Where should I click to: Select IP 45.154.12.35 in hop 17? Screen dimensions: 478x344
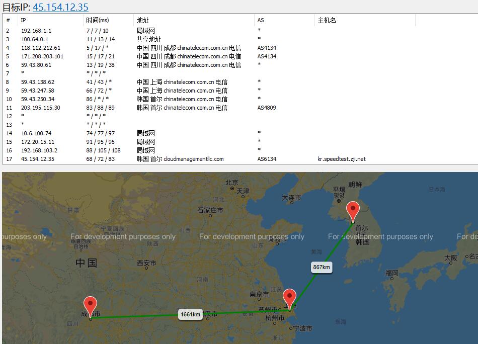(x=38, y=159)
